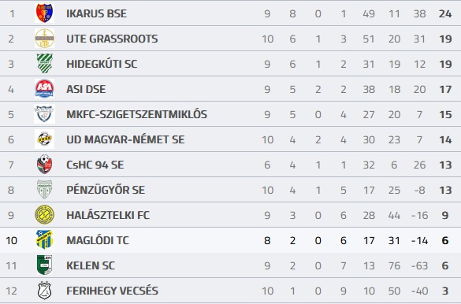Click the Maglódi TC blue-yellow crest
This screenshot has width=461, height=304.
[x=44, y=240]
